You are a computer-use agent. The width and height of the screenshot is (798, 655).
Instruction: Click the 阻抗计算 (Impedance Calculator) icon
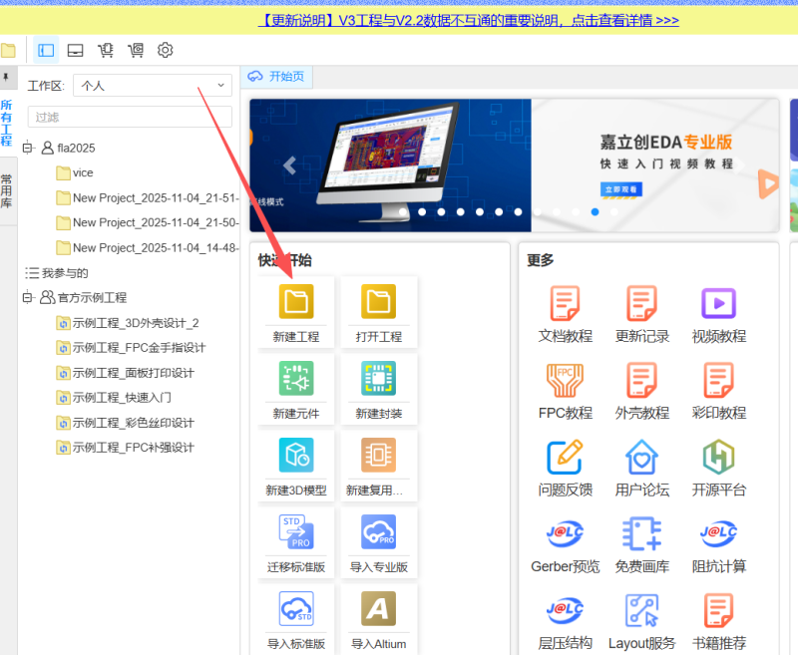pyautogui.click(x=718, y=533)
